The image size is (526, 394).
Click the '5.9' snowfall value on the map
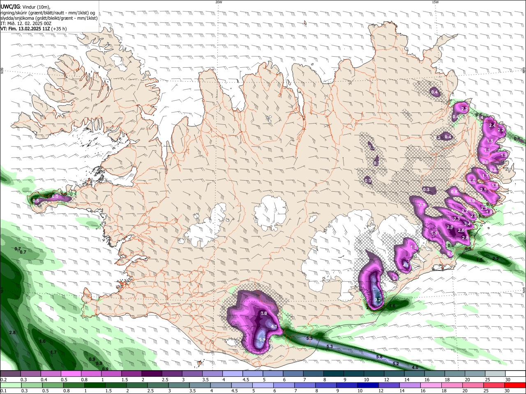262,340
